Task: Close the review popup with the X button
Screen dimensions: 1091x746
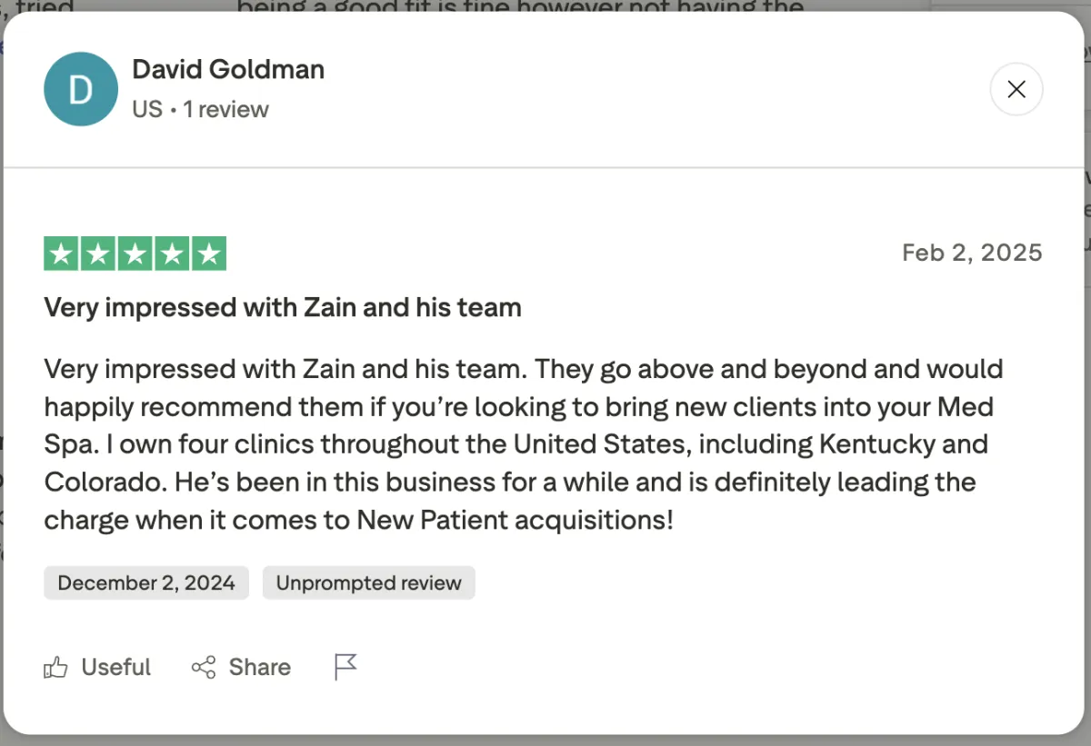Action: coord(1016,89)
